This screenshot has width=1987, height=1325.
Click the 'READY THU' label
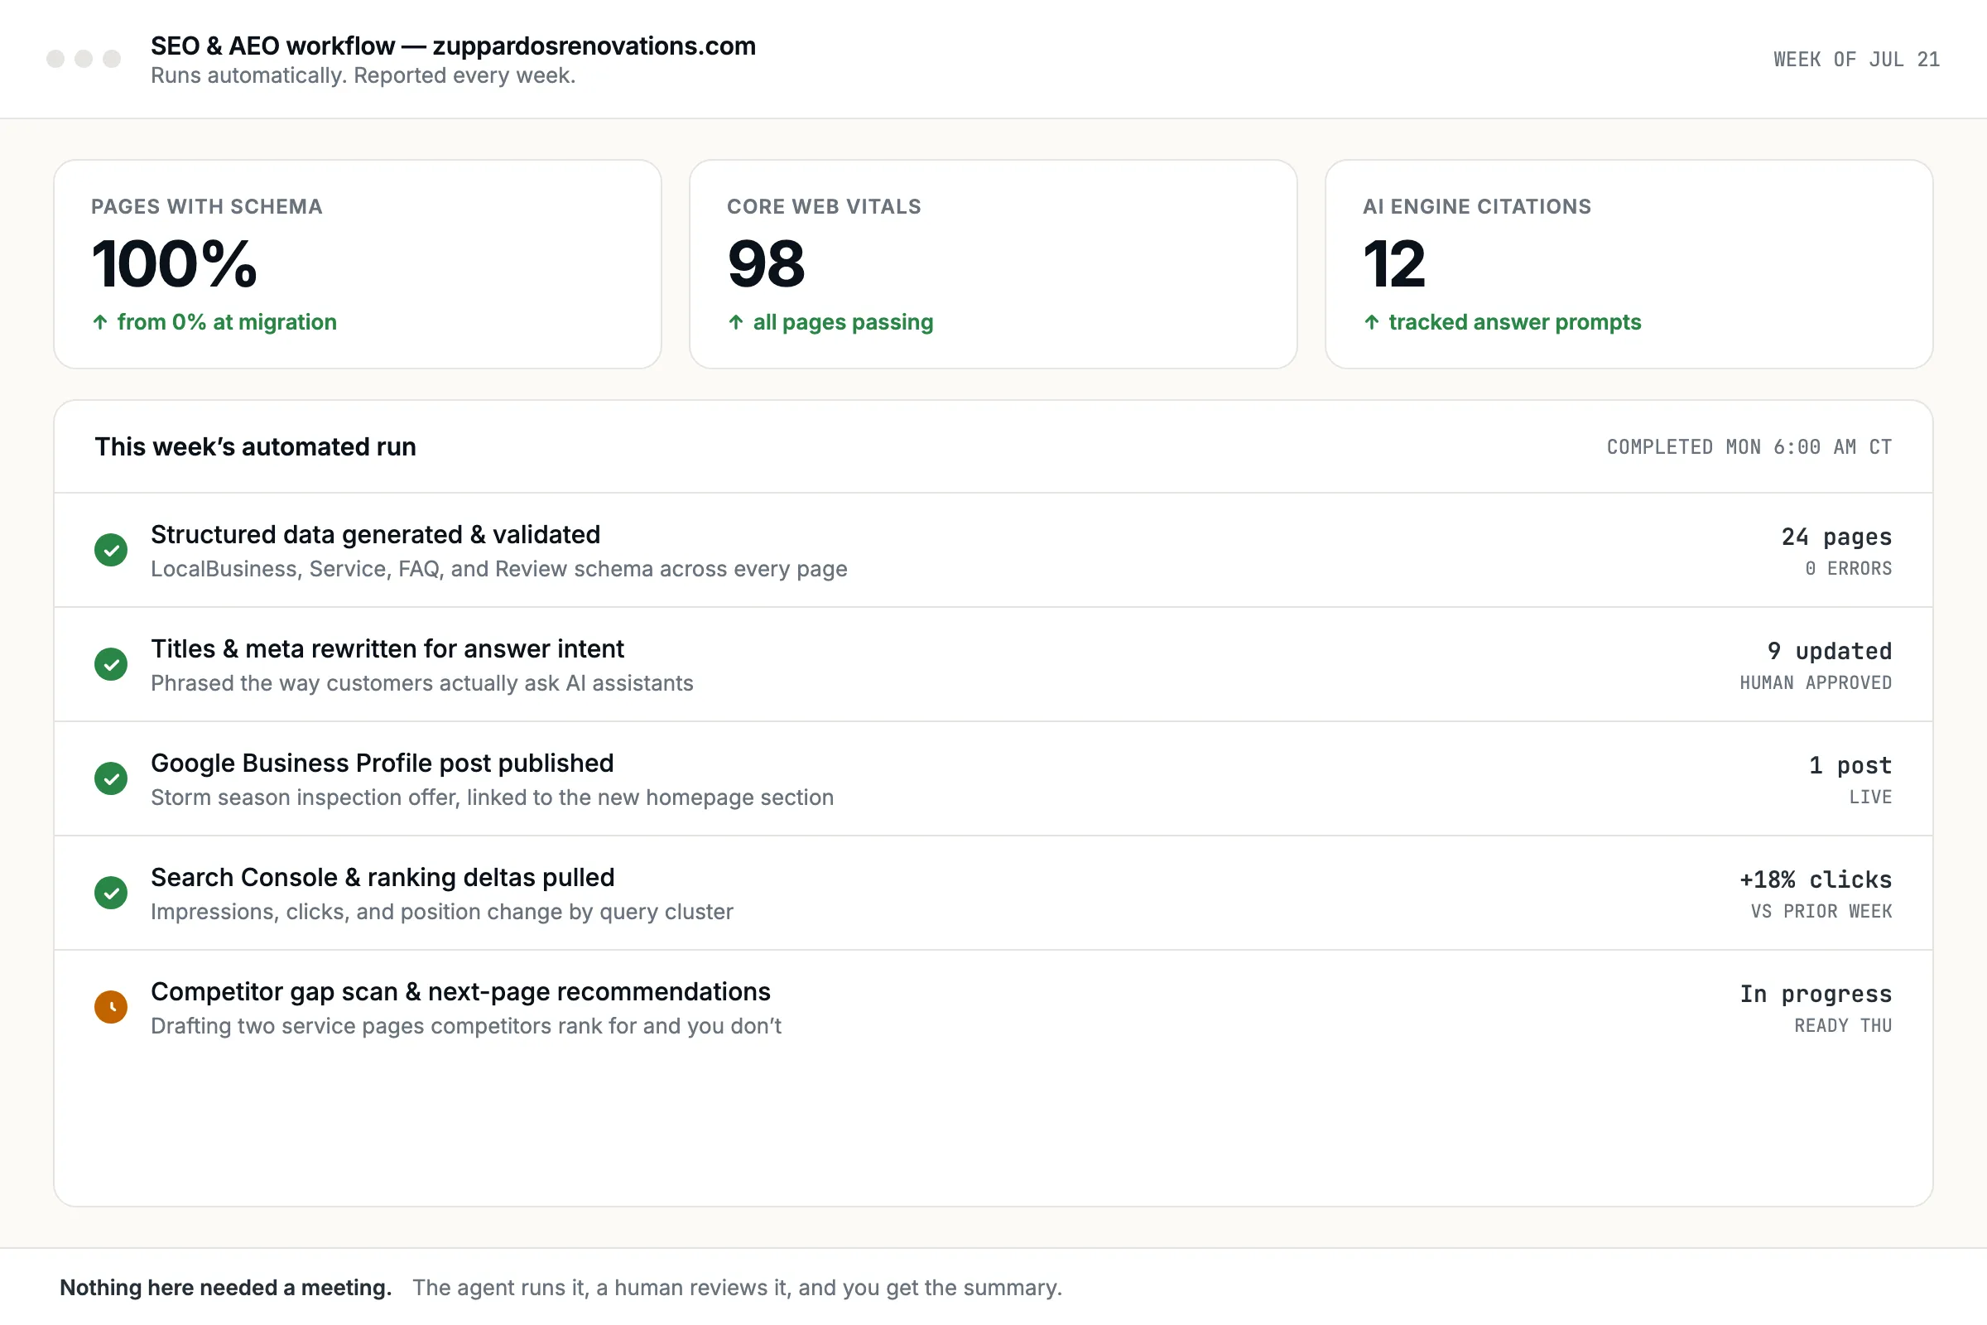click(x=1844, y=1025)
